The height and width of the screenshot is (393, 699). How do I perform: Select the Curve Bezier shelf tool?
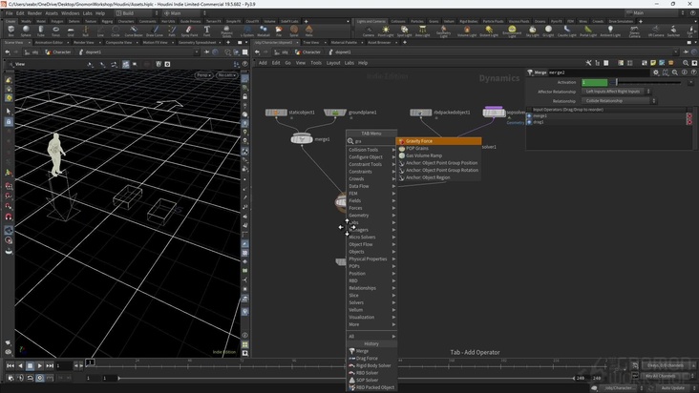pyautogui.click(x=134, y=31)
